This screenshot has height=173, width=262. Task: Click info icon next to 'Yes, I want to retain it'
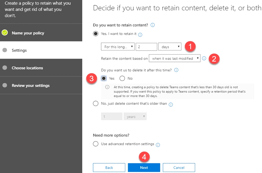tap(140, 34)
